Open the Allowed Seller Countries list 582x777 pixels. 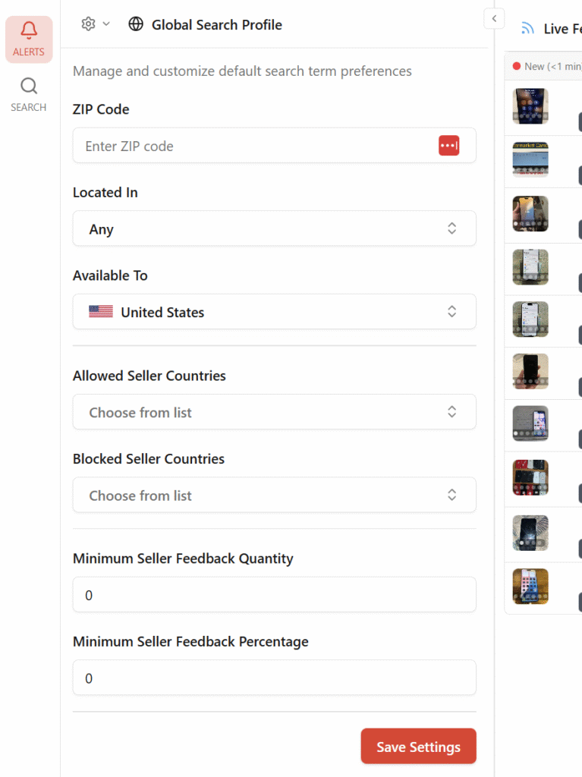click(274, 412)
